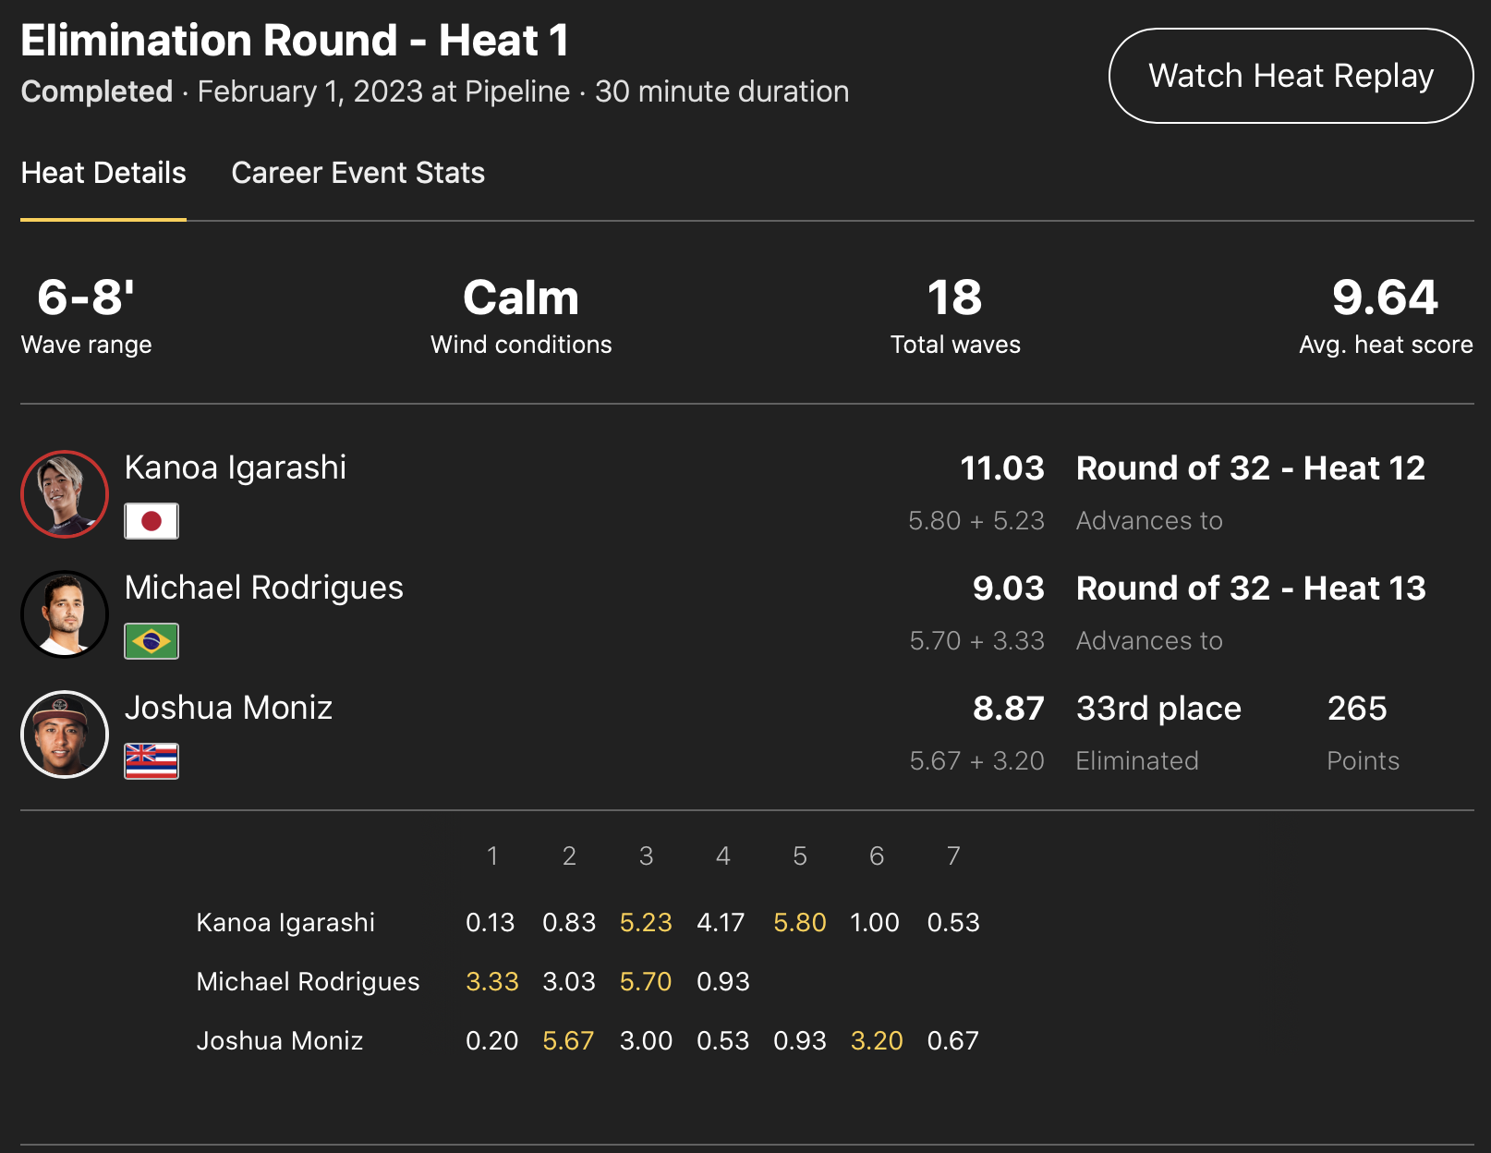The width and height of the screenshot is (1491, 1153).
Task: Click the Japan flag icon
Action: click(x=152, y=521)
